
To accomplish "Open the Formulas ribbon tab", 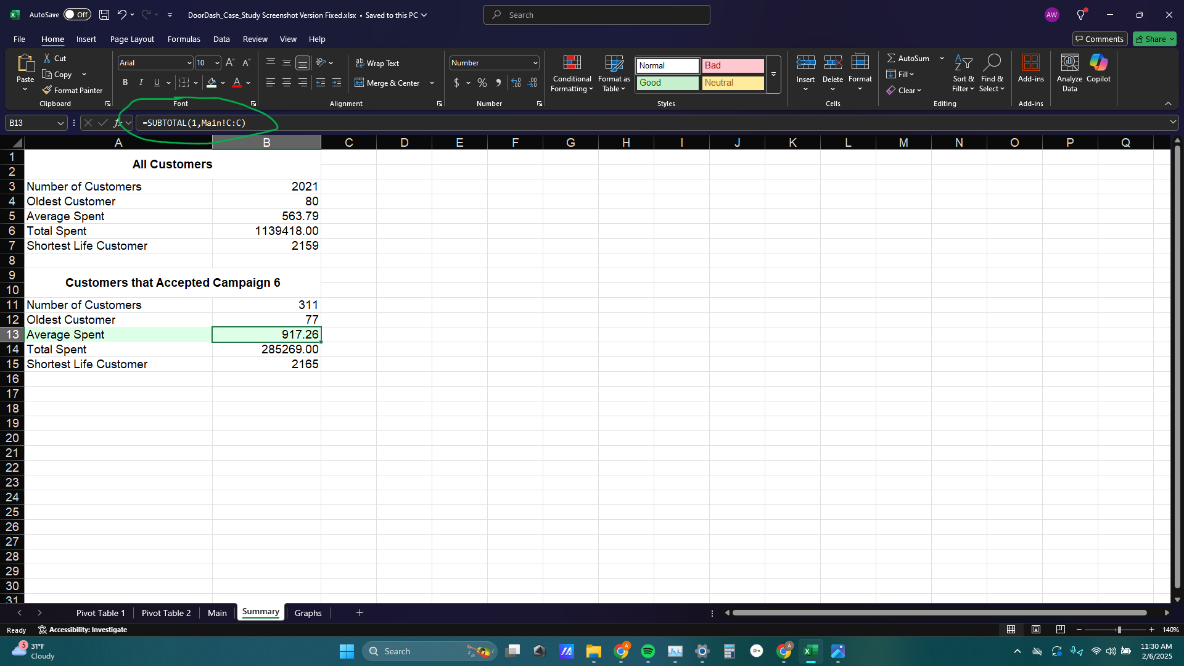I will point(184,39).
